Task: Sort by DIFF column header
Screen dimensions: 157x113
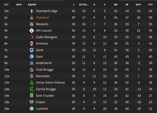Action: [x=139, y=5]
